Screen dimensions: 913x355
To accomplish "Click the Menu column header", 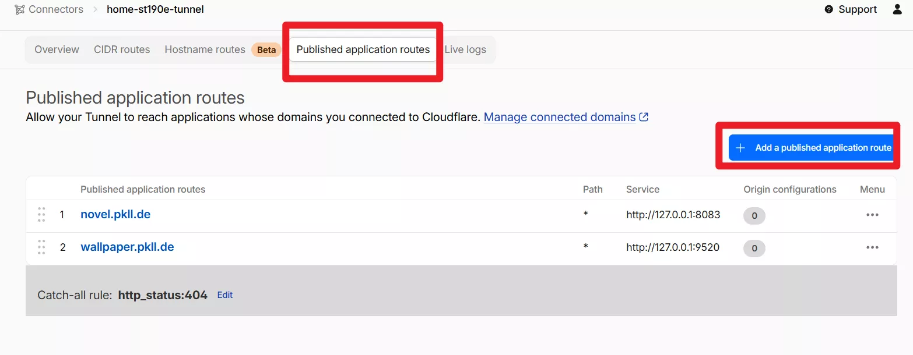I will [872, 189].
